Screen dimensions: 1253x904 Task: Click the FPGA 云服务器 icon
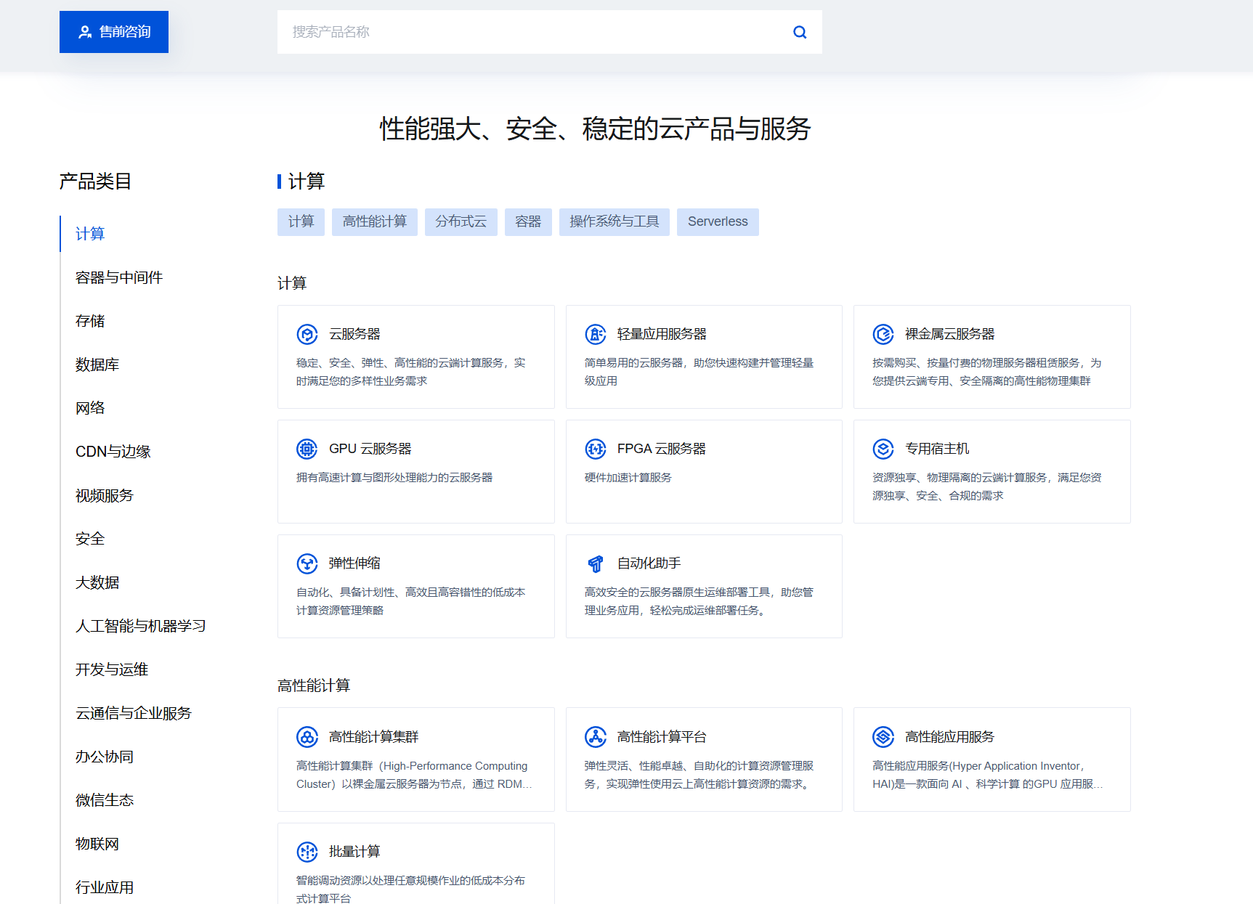(x=596, y=449)
